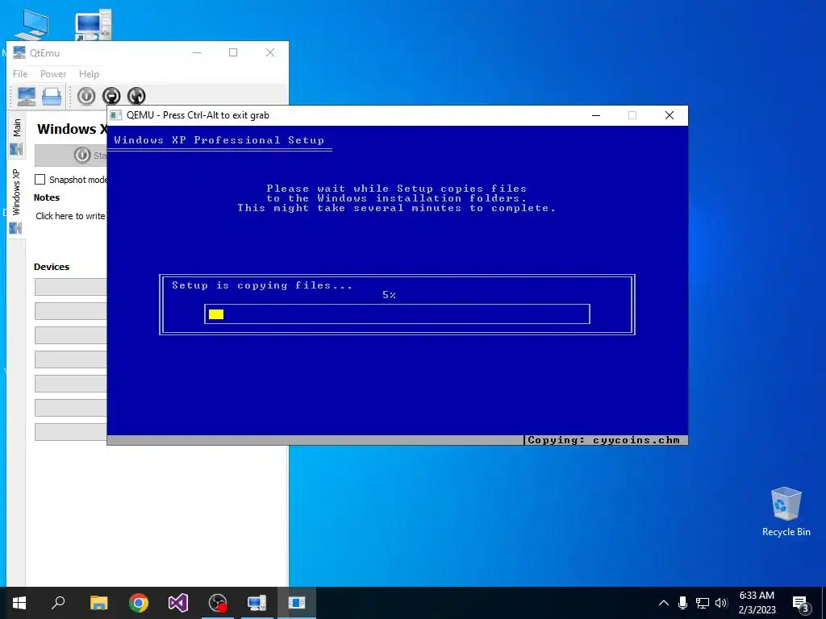Toggle the Snapshot mode checkbox
Screen dimensions: 826x619
(x=40, y=180)
